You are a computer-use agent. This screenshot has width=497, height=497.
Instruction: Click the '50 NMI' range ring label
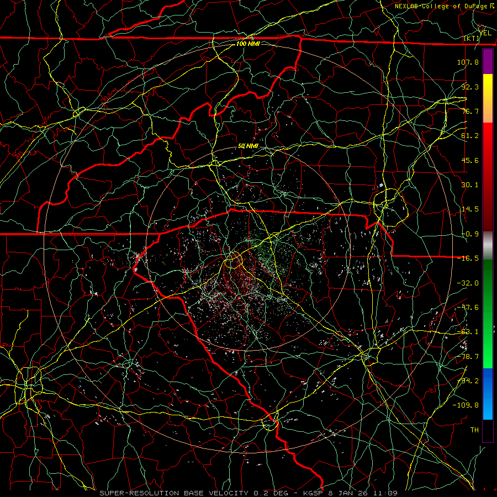click(248, 146)
